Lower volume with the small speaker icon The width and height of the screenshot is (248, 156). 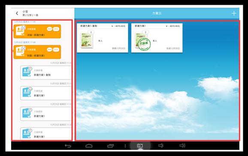pos(161,146)
